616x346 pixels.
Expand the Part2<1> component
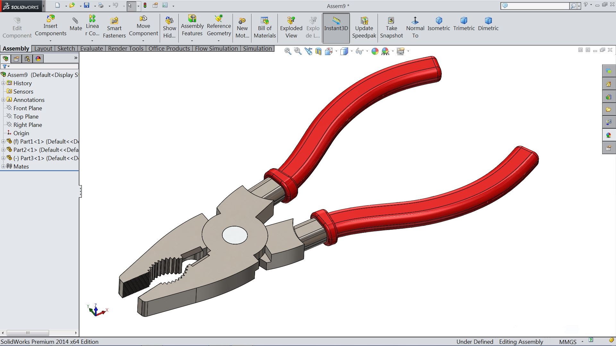[x=4, y=150]
